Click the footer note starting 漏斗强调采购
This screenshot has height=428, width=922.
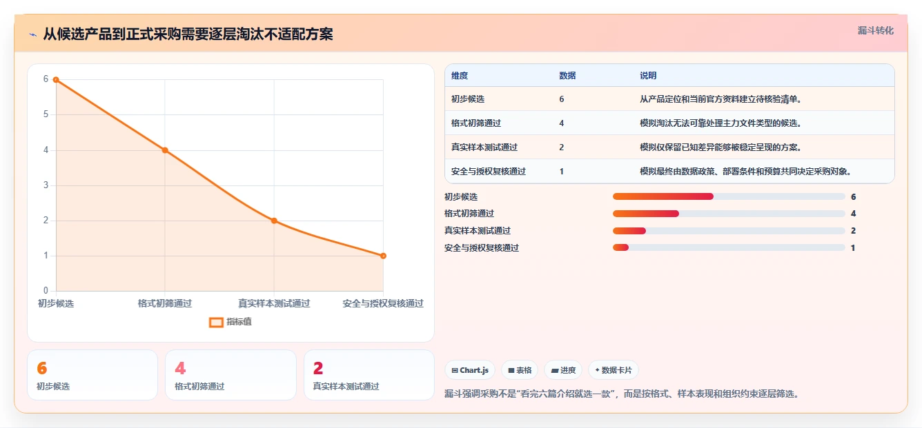click(x=622, y=394)
